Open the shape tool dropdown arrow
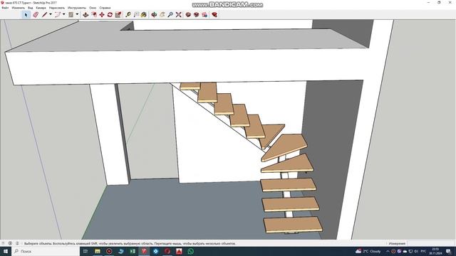Screen dimensions: 456x256 77,14
